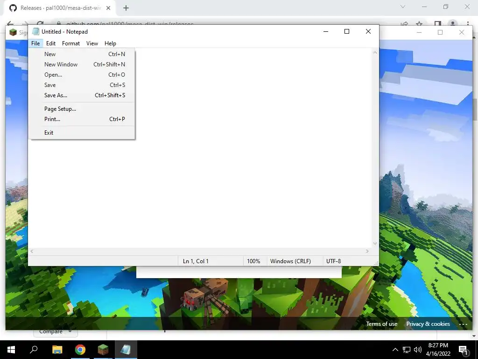Close the File menu via File header

coord(35,43)
